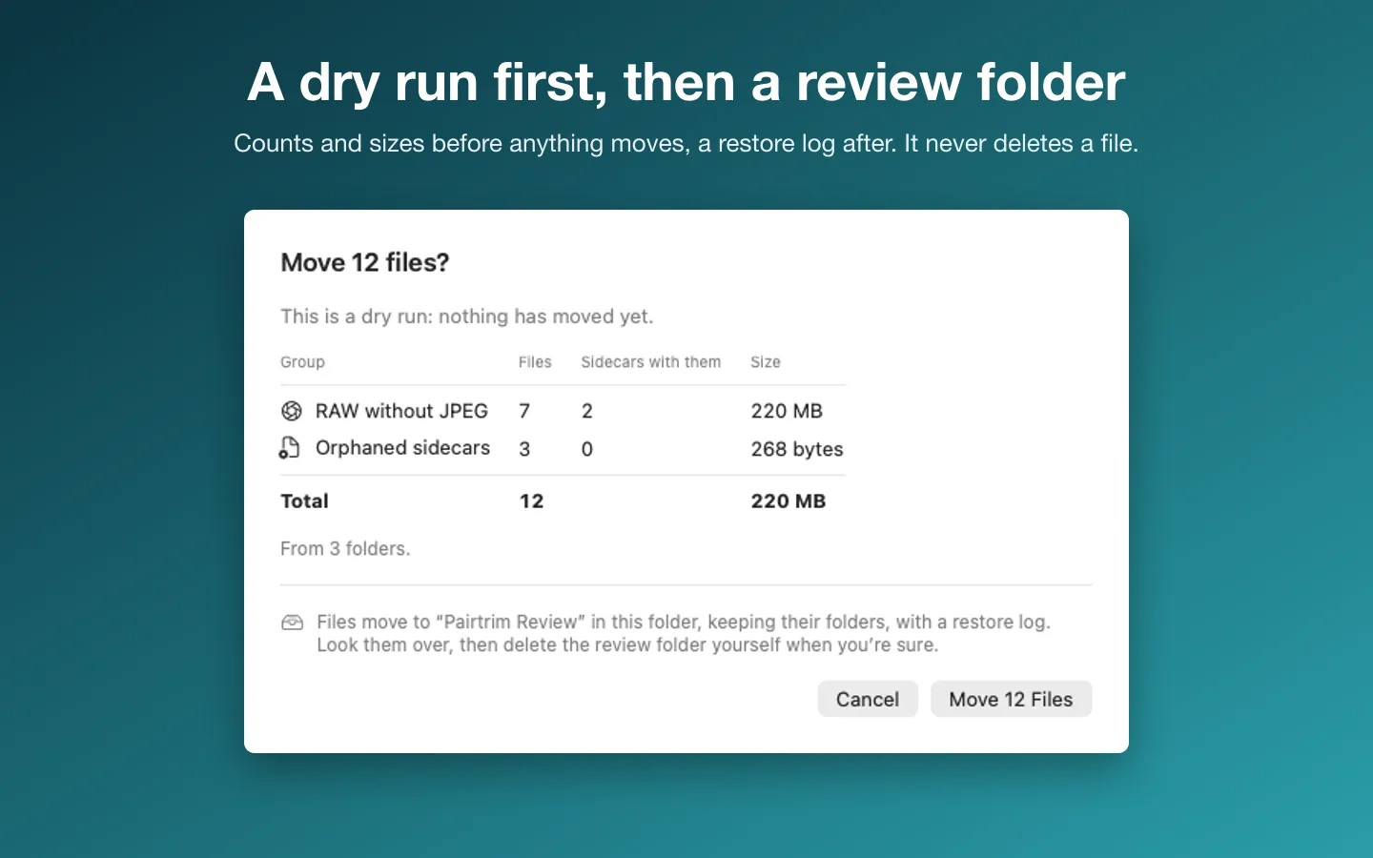
Task: Click the "Size" column header
Action: (766, 362)
